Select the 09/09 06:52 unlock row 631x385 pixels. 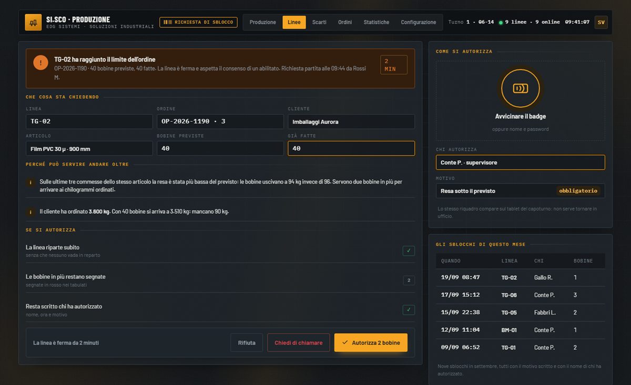coord(521,348)
